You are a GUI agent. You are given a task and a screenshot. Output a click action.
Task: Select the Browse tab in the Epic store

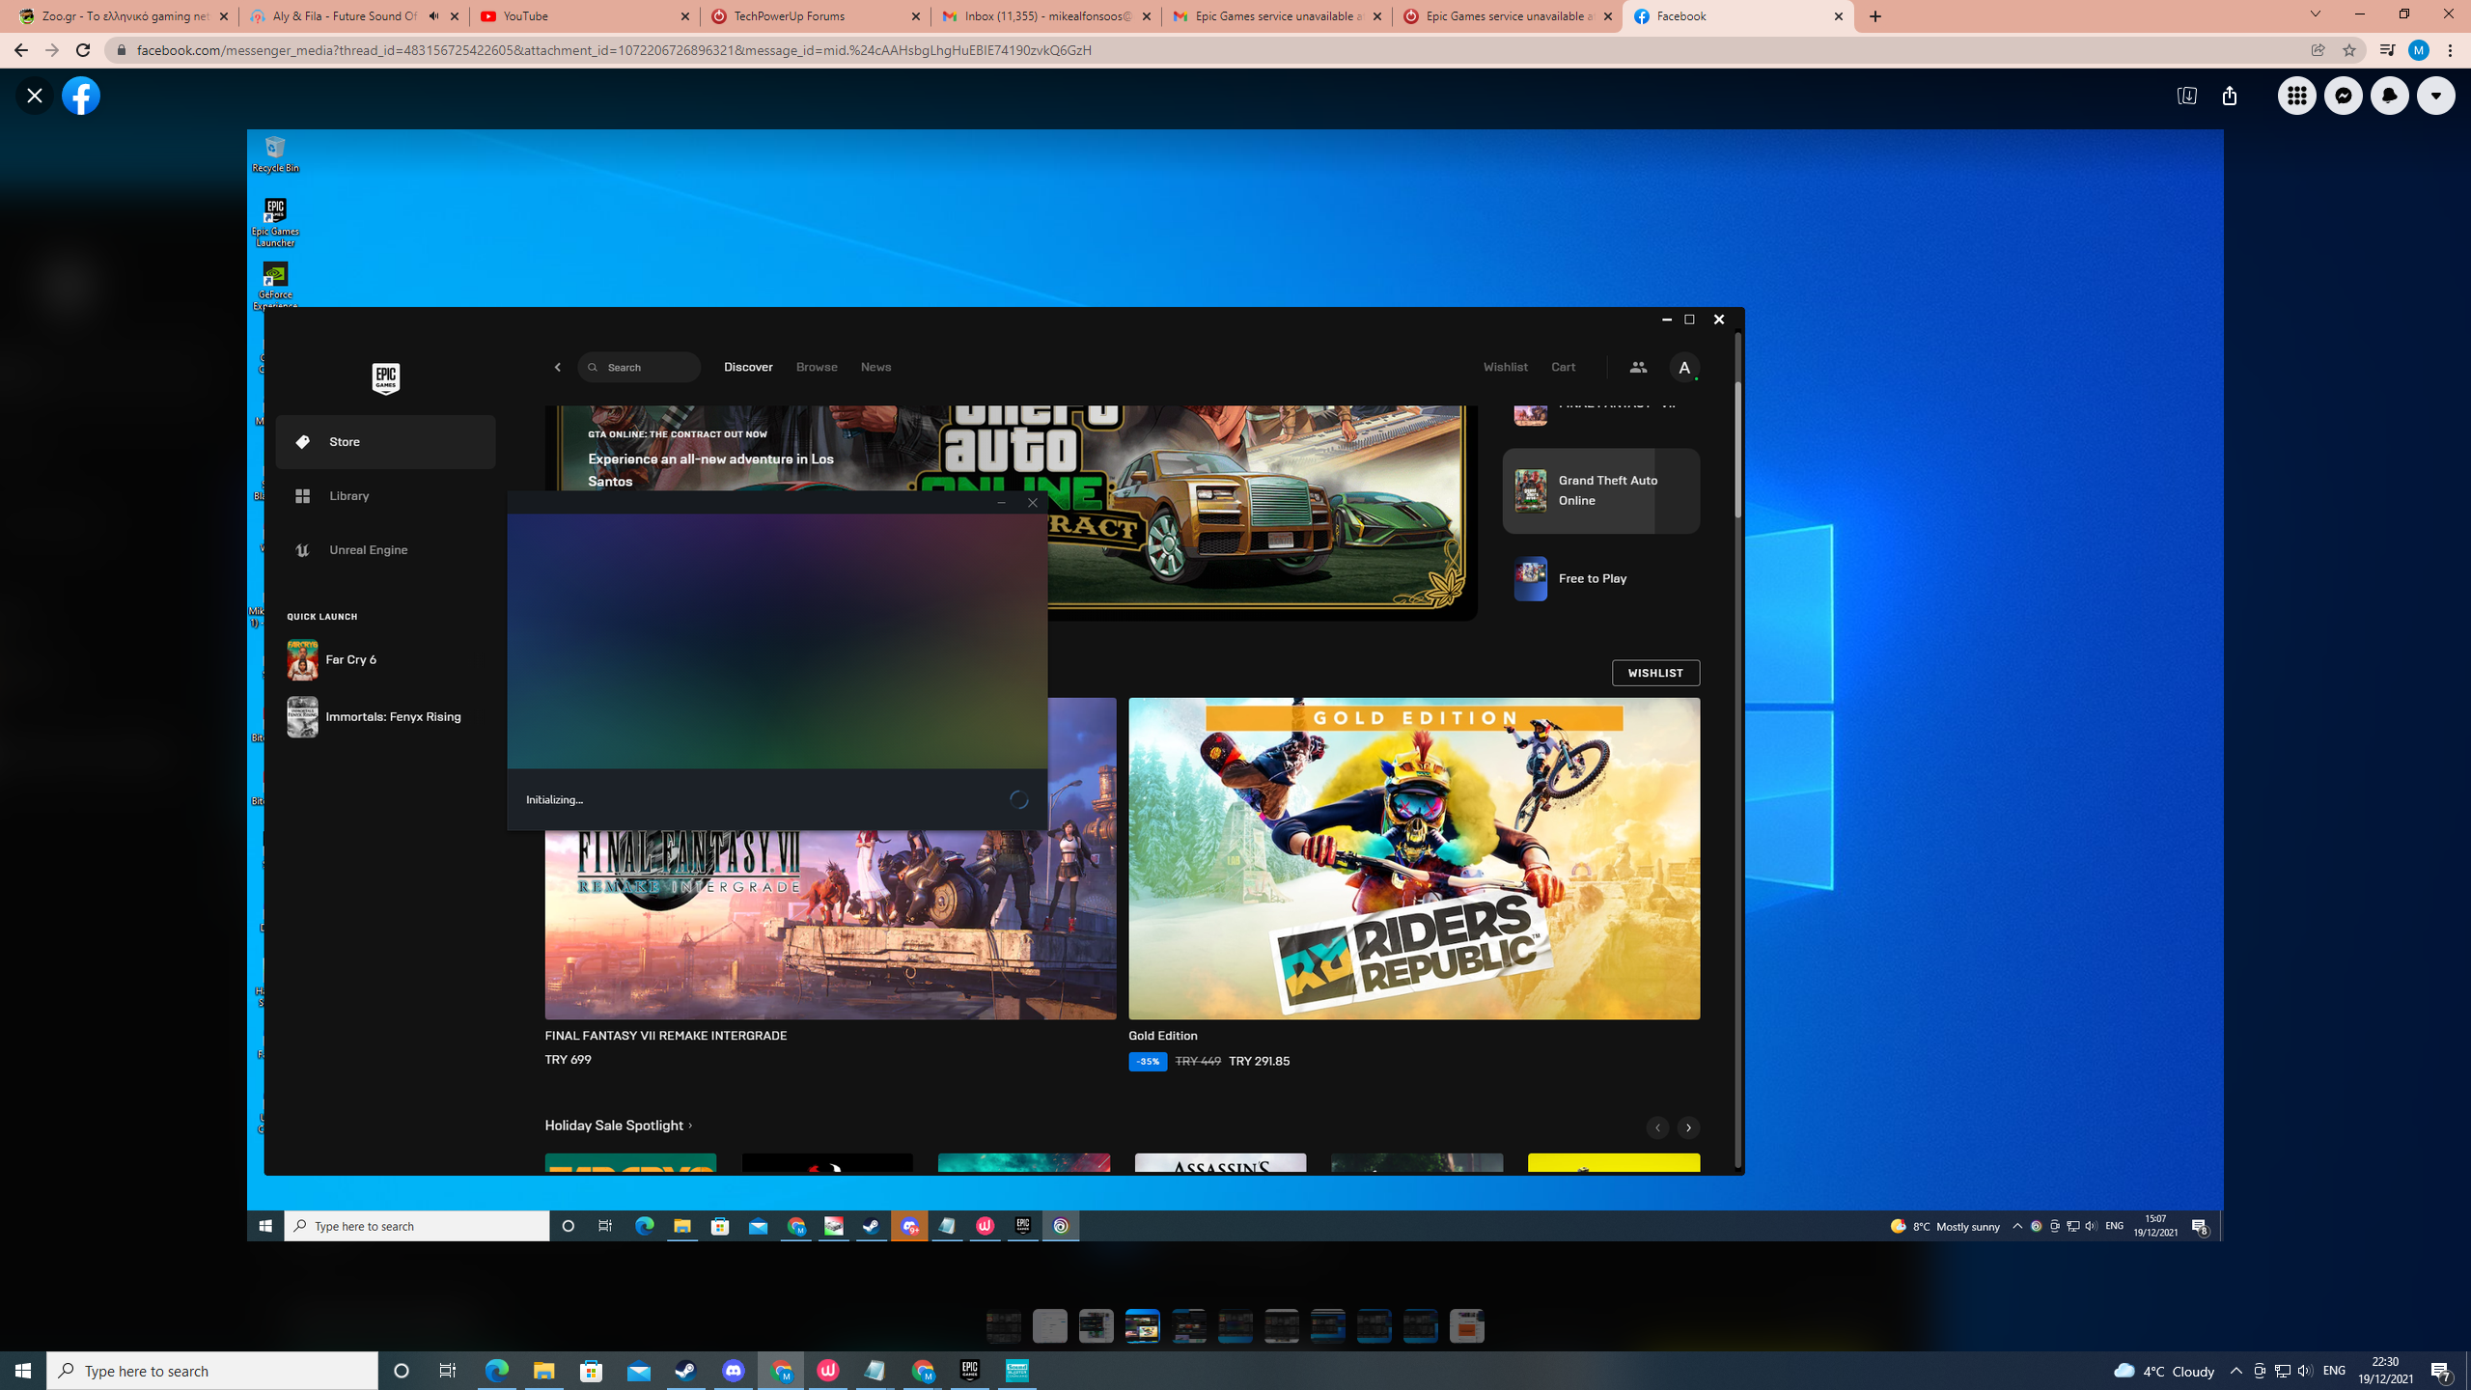point(817,367)
